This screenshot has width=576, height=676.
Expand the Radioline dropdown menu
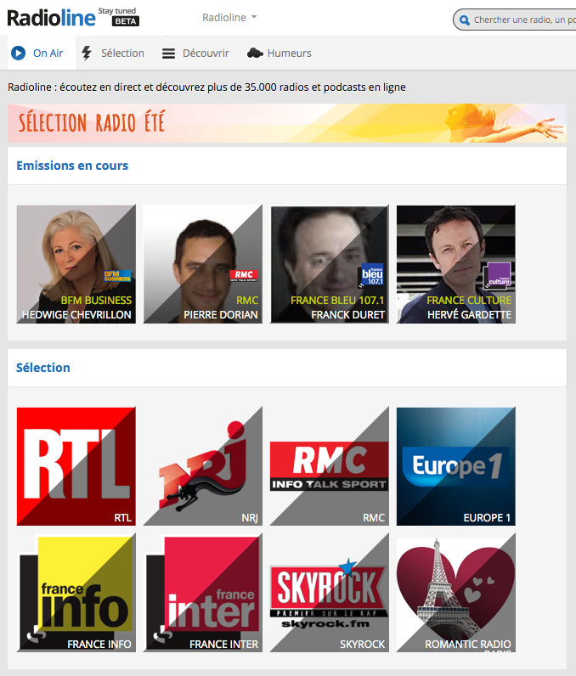coord(229,18)
